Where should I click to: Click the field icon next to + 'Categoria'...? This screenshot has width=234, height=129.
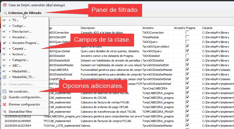(4, 60)
